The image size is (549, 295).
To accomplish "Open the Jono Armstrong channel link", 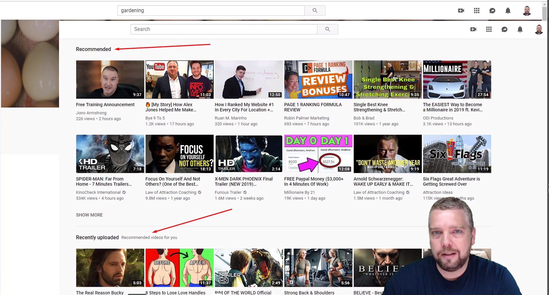I will tap(91, 113).
